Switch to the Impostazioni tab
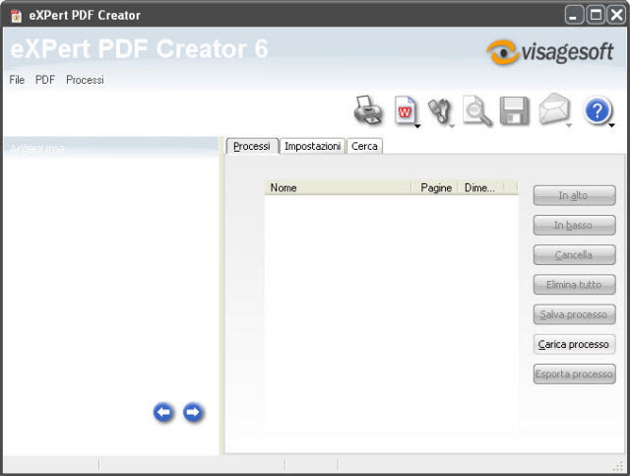The height and width of the screenshot is (476, 630). click(x=312, y=146)
